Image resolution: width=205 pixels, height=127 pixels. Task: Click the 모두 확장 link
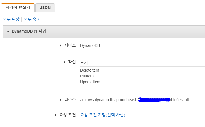click(11, 19)
